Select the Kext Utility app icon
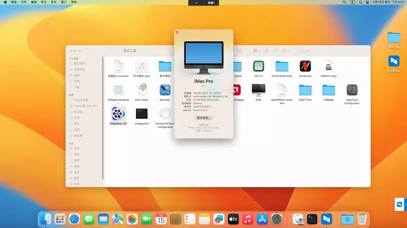Viewport: 407px width, 228px height. pos(141,90)
